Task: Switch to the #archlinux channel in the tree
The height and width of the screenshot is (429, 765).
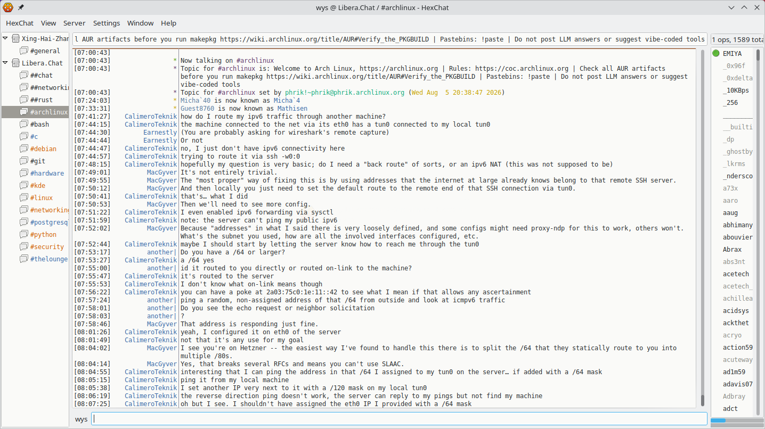Action: coord(35,112)
